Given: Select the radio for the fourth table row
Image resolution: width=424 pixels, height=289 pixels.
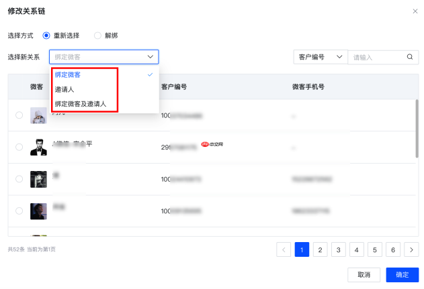Looking at the screenshot, I should (x=19, y=211).
